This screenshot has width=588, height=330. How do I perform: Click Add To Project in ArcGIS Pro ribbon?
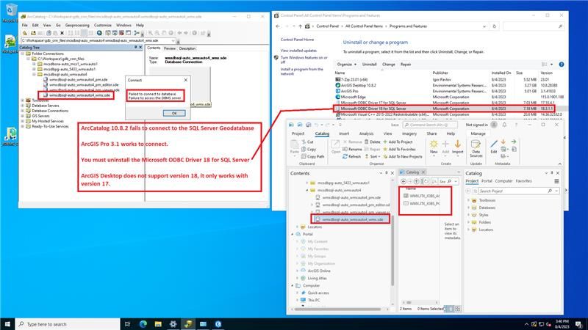coord(398,142)
